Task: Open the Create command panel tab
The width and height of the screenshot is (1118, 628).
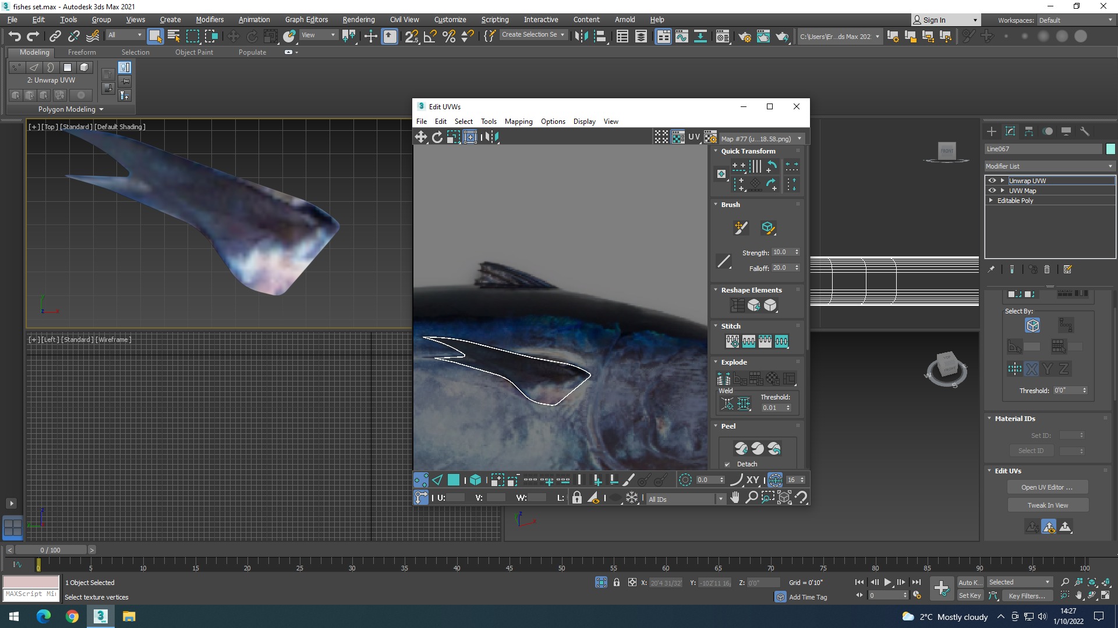Action: point(992,131)
